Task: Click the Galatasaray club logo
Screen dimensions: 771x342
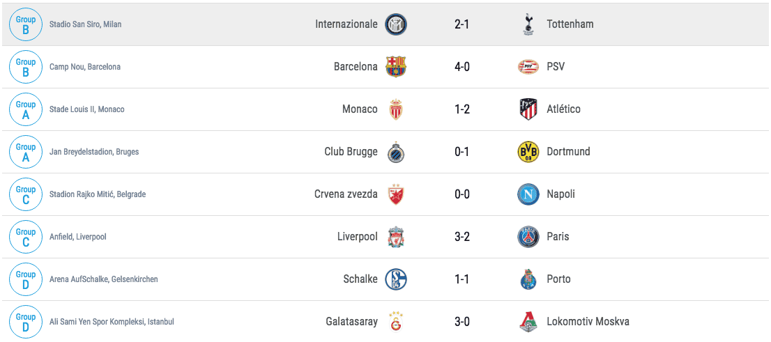Action: pos(396,321)
